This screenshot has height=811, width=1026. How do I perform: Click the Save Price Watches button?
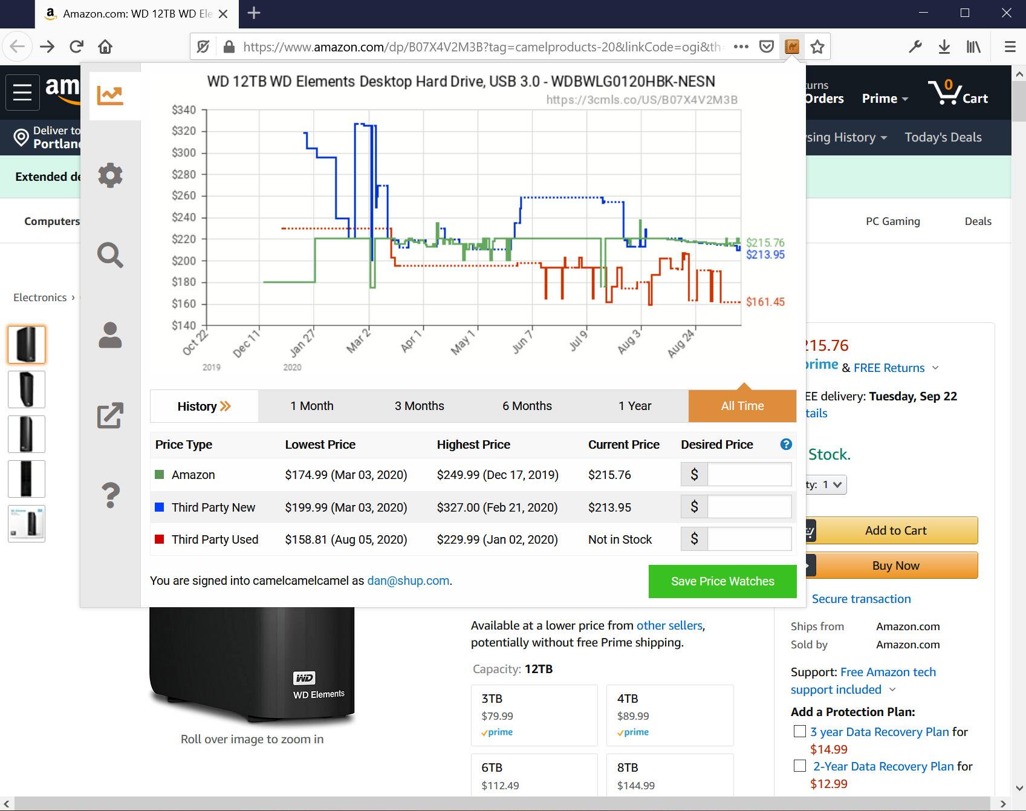(722, 581)
